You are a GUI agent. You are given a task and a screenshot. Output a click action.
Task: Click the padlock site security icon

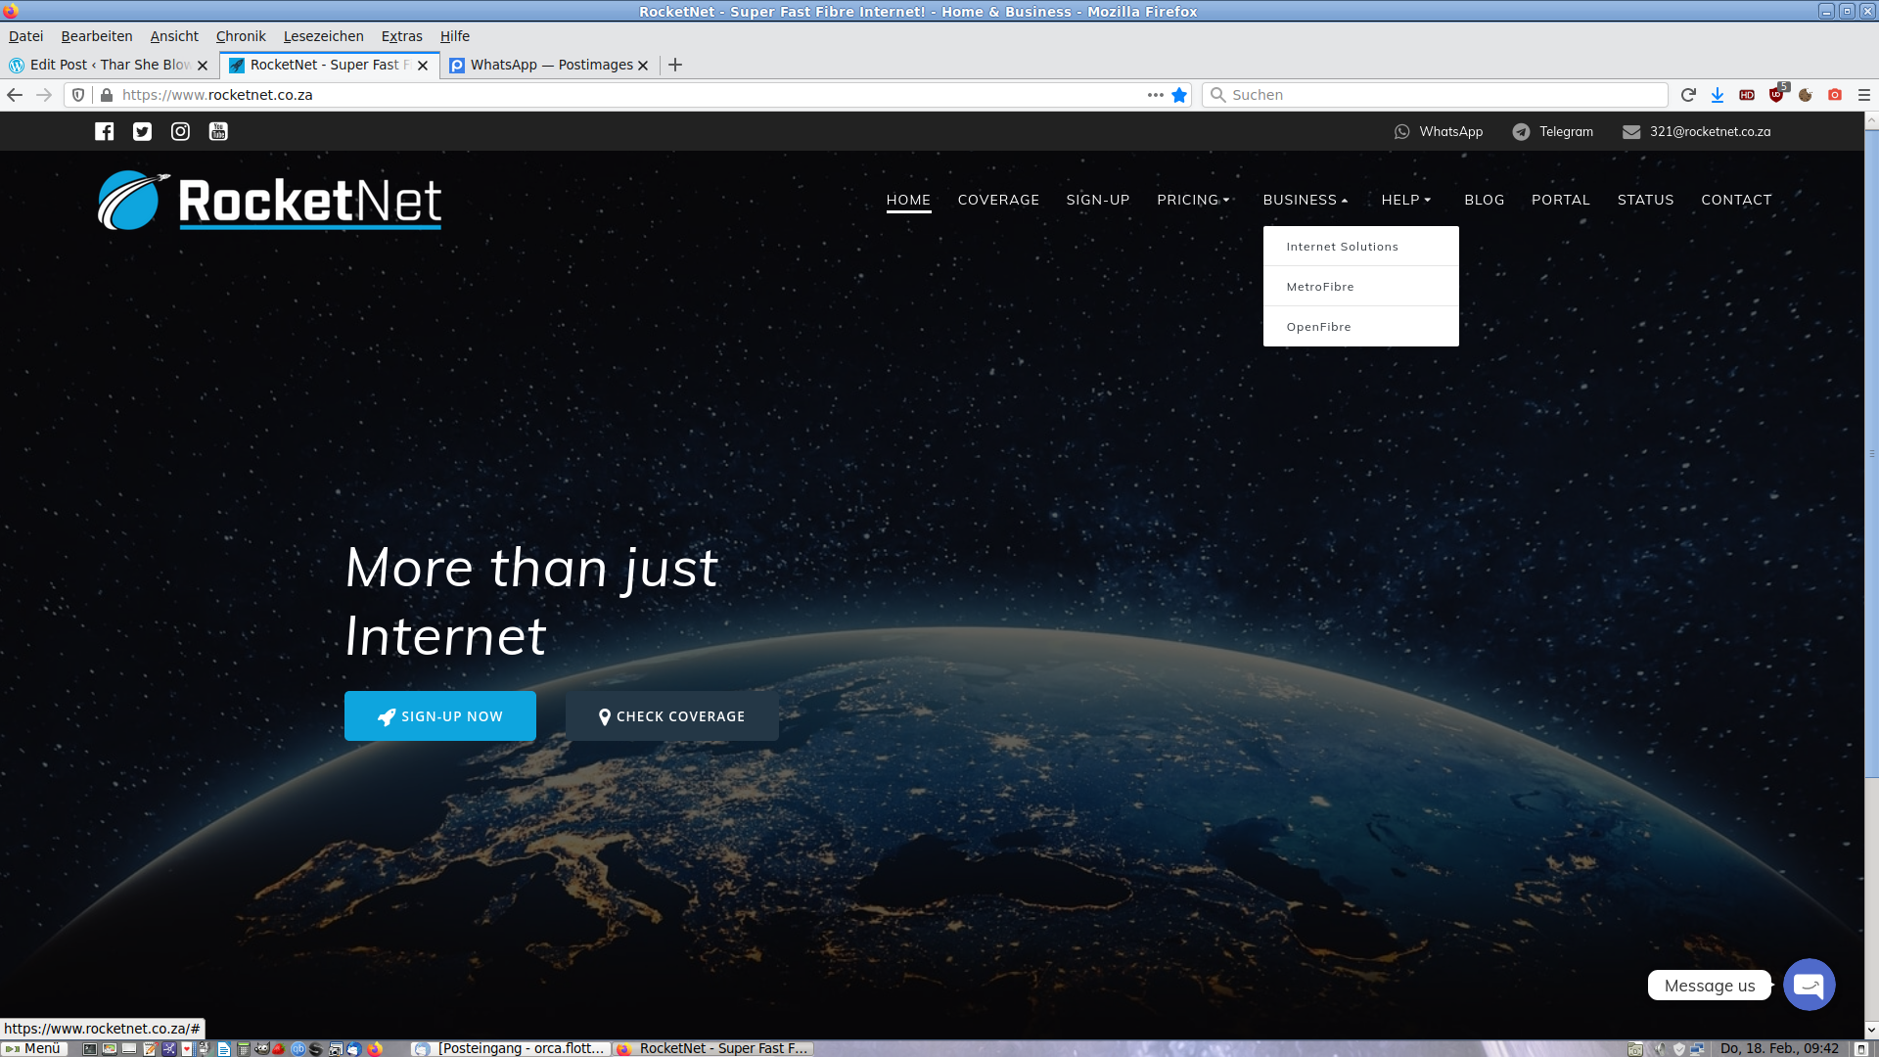(107, 95)
